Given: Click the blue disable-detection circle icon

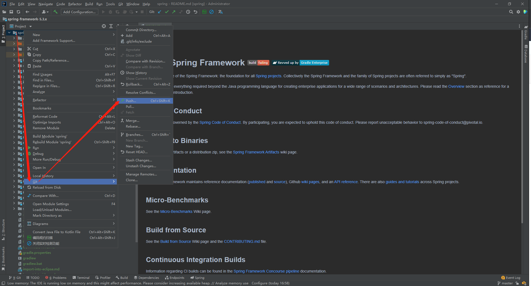Looking at the screenshot, I should coord(212,12).
